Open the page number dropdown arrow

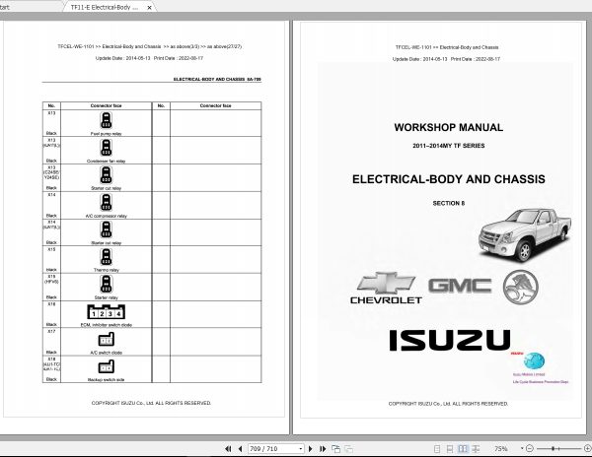pyautogui.click(x=301, y=449)
